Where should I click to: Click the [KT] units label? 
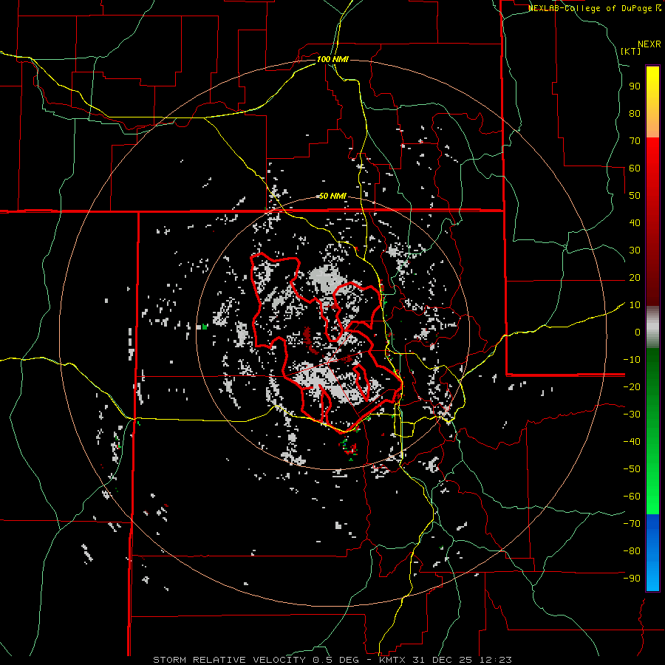click(x=630, y=51)
